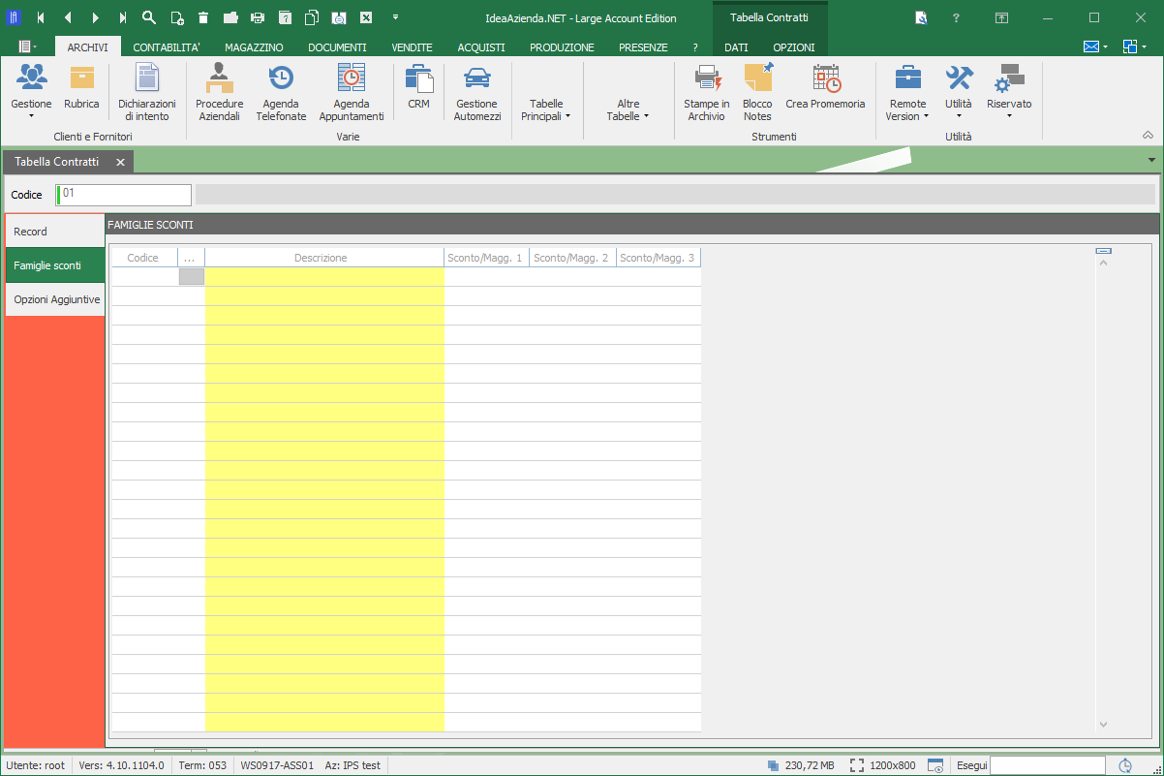Screen dimensions: 1164x776
Task: Go to next record arrow
Action: (x=95, y=17)
